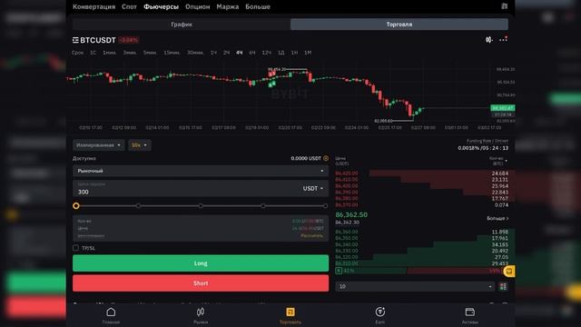Open the Больше top menu item
The image size is (581, 327).
pyautogui.click(x=258, y=6)
